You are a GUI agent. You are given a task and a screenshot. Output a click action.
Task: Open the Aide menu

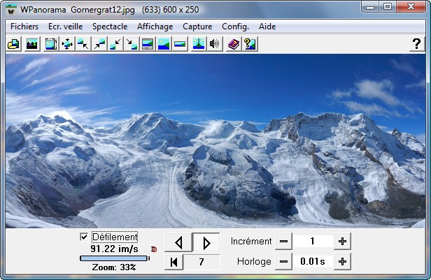click(x=267, y=27)
